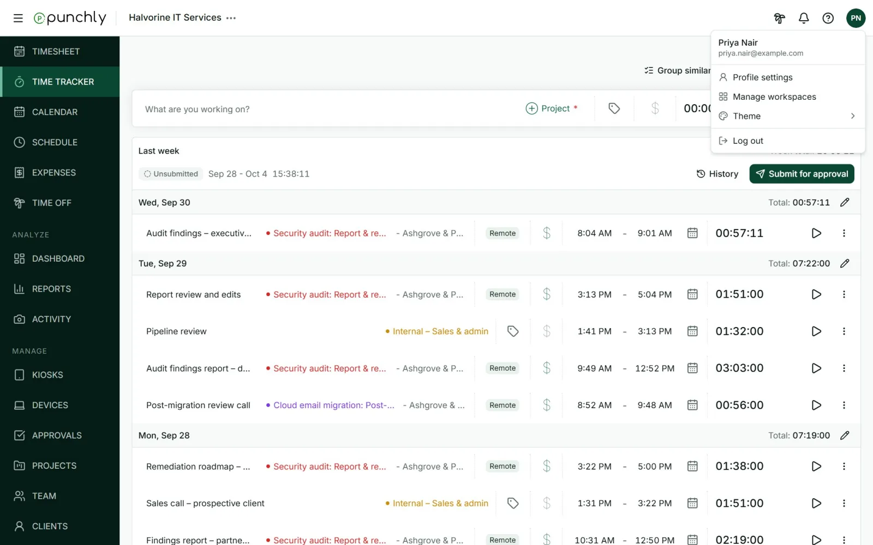The width and height of the screenshot is (873, 545).
Task: Click the Project selector in the tracker
Action: pyautogui.click(x=551, y=108)
